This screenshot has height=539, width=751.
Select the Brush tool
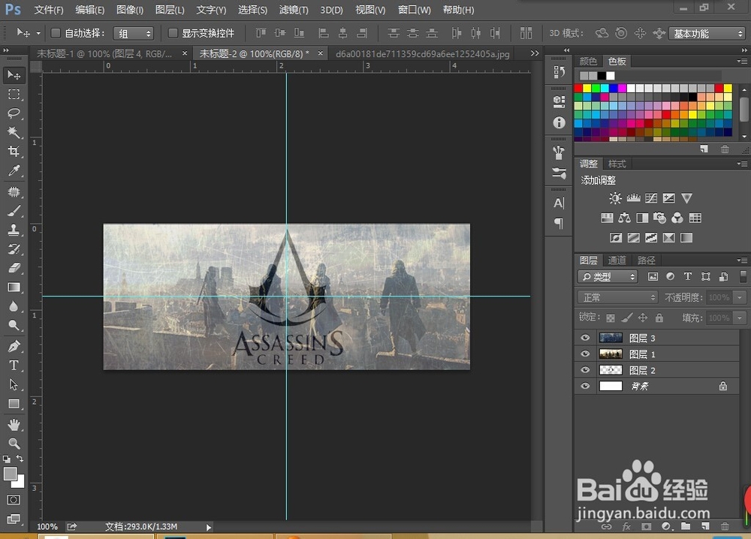(x=14, y=211)
